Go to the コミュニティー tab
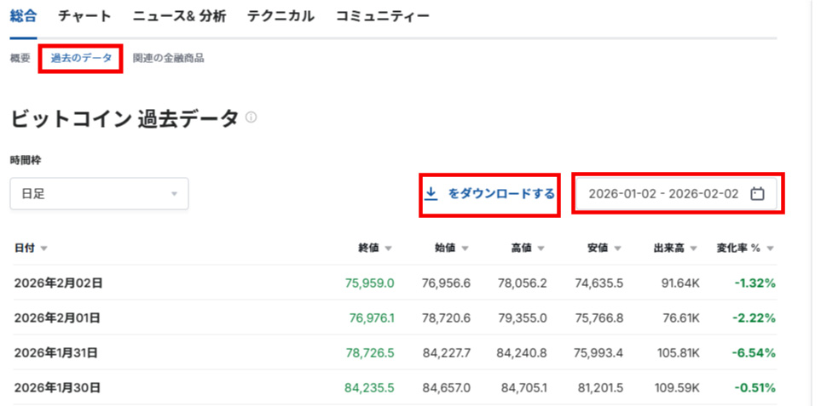The height and width of the screenshot is (406, 821). (x=382, y=16)
